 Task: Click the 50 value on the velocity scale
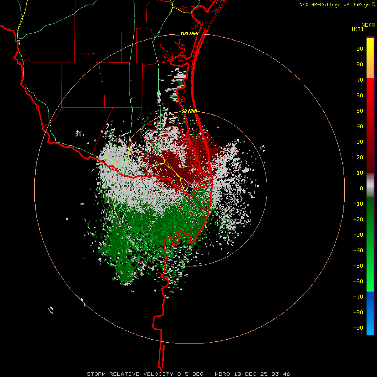tap(360, 111)
